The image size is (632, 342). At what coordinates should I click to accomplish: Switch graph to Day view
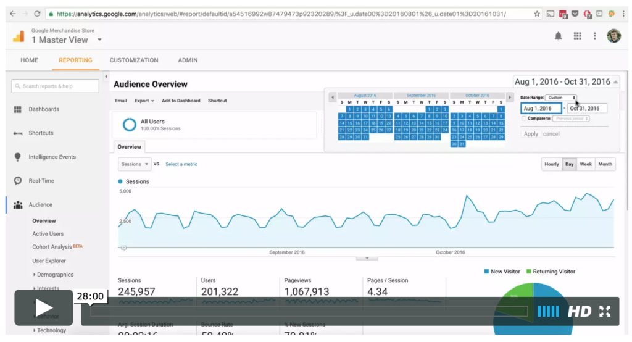(x=569, y=164)
